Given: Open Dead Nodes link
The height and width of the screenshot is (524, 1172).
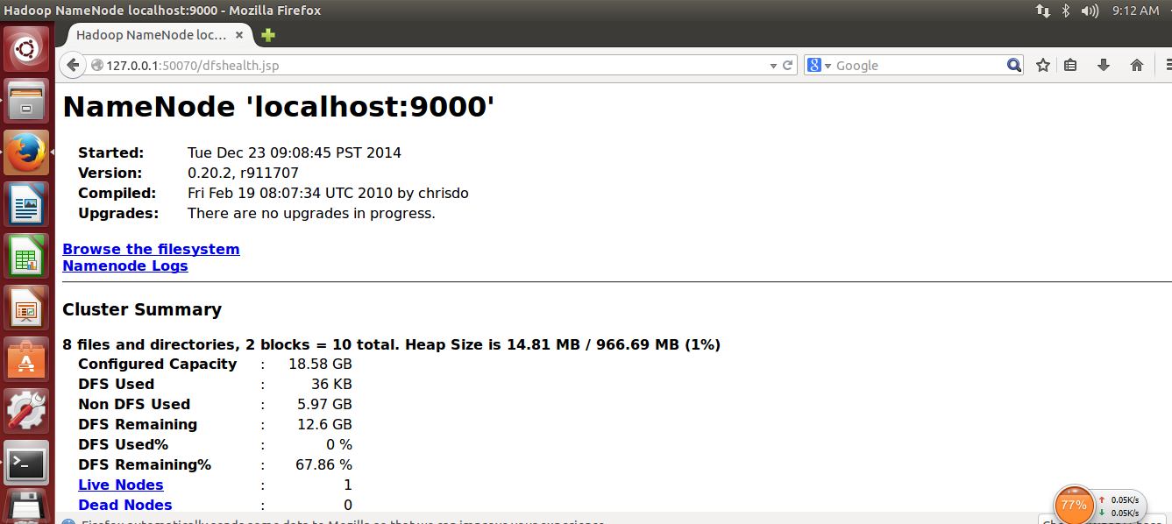Looking at the screenshot, I should (125, 505).
